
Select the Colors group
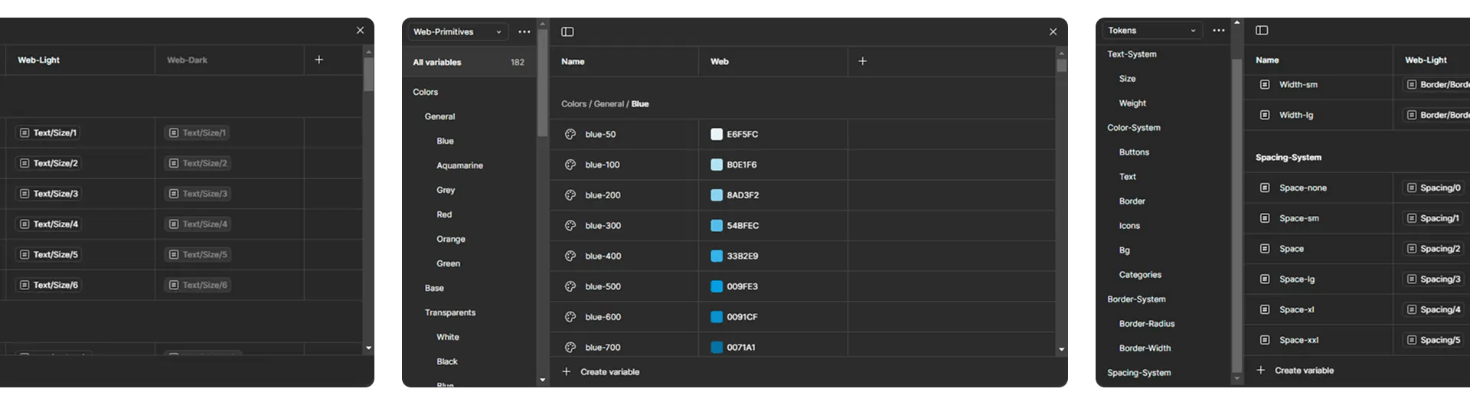[x=426, y=92]
